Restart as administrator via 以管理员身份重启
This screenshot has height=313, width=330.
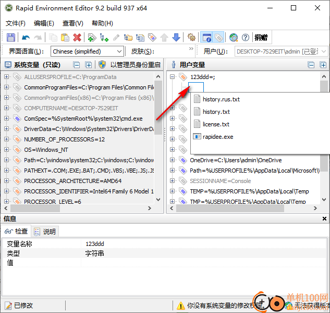[130, 65]
